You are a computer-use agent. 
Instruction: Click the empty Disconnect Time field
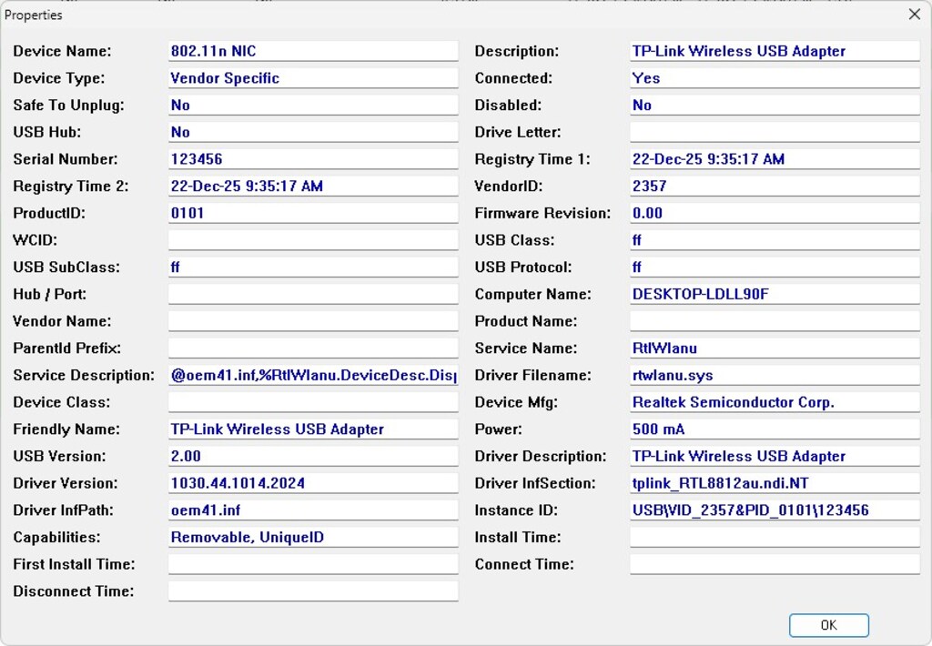(313, 591)
